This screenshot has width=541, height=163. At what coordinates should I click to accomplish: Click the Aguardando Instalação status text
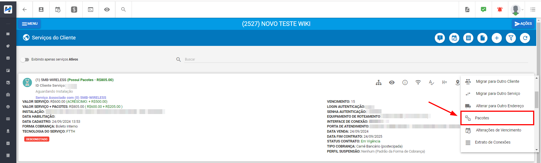point(54,91)
